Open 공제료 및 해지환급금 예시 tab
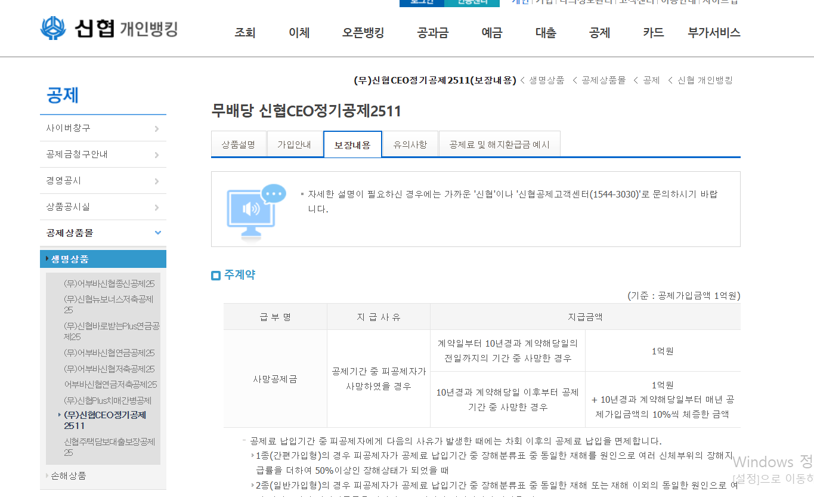The height and width of the screenshot is (497, 814). [500, 144]
